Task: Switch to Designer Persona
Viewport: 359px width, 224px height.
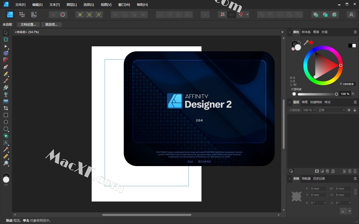Action: (10, 15)
